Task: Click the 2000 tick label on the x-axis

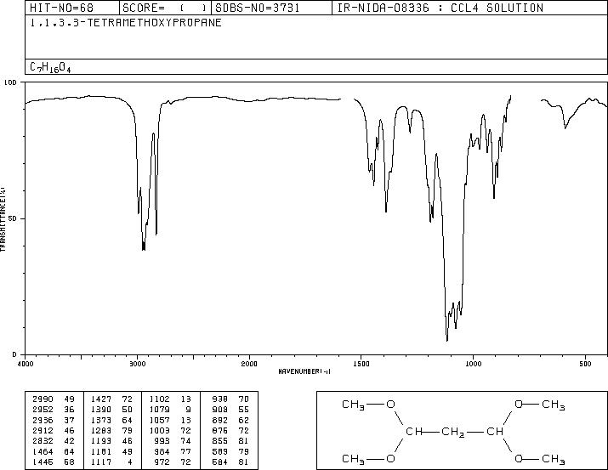Action: 249,364
